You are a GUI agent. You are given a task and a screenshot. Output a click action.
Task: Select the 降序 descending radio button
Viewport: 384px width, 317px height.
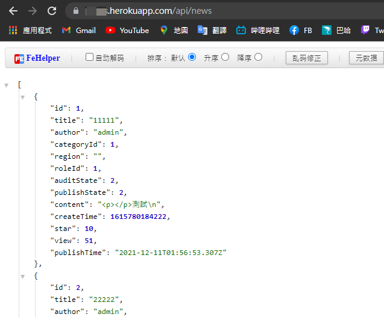(x=258, y=57)
